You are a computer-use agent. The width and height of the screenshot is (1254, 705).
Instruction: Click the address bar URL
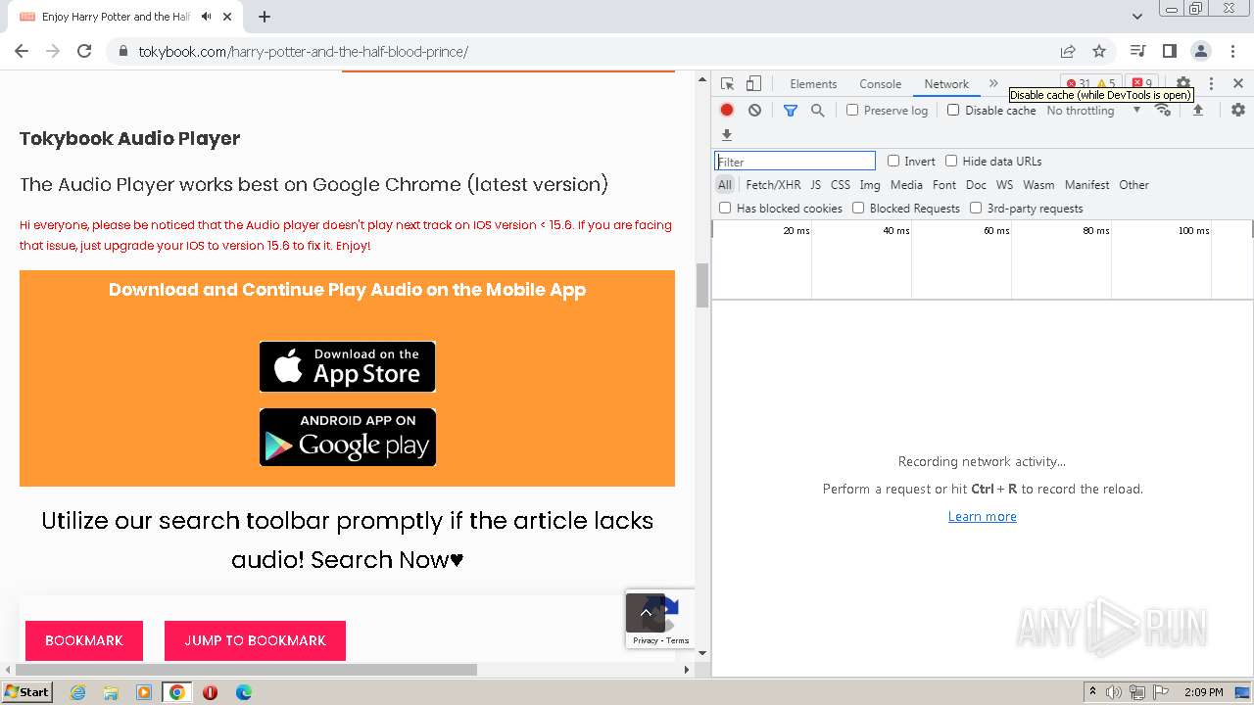[x=304, y=51]
